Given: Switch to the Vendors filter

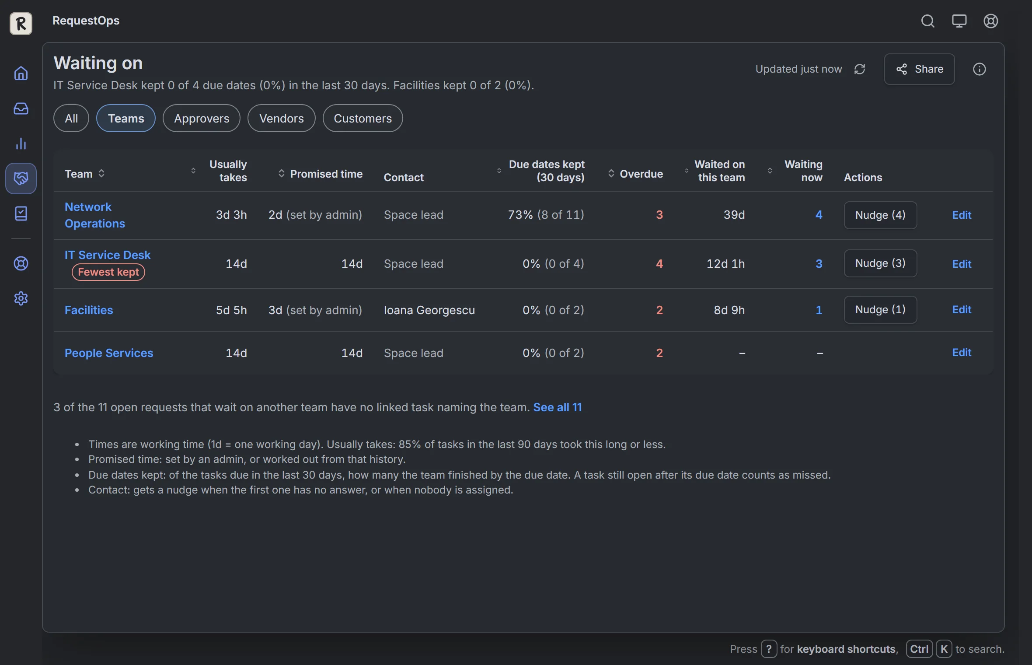Looking at the screenshot, I should (x=281, y=118).
